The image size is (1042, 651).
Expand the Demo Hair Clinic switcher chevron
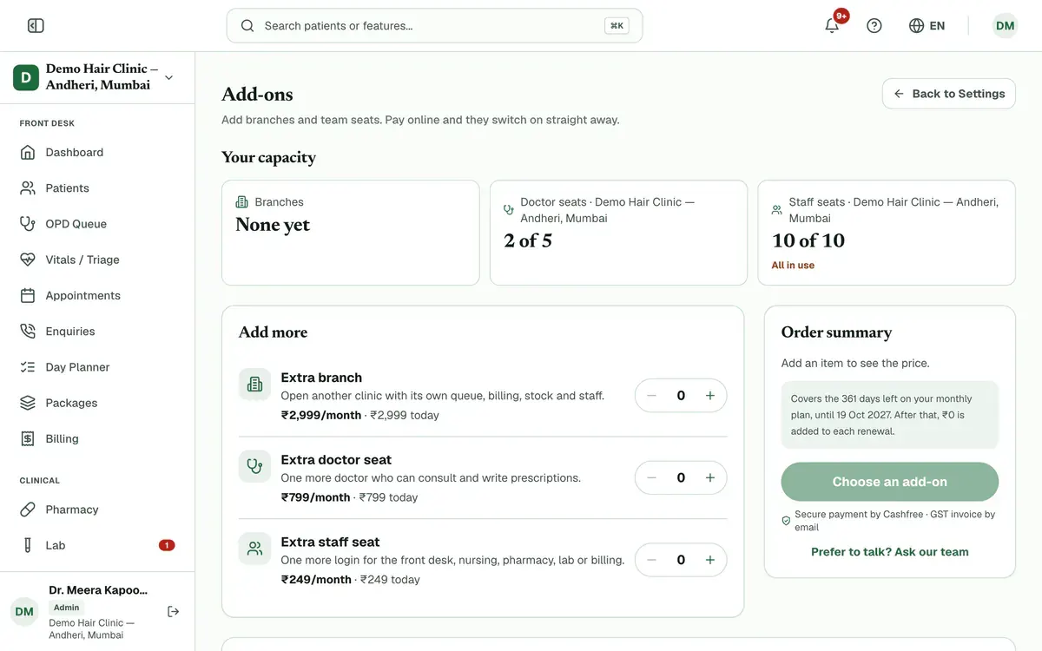[x=168, y=77]
